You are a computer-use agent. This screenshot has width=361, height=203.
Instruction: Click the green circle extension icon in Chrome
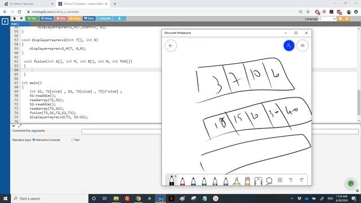click(x=356, y=12)
